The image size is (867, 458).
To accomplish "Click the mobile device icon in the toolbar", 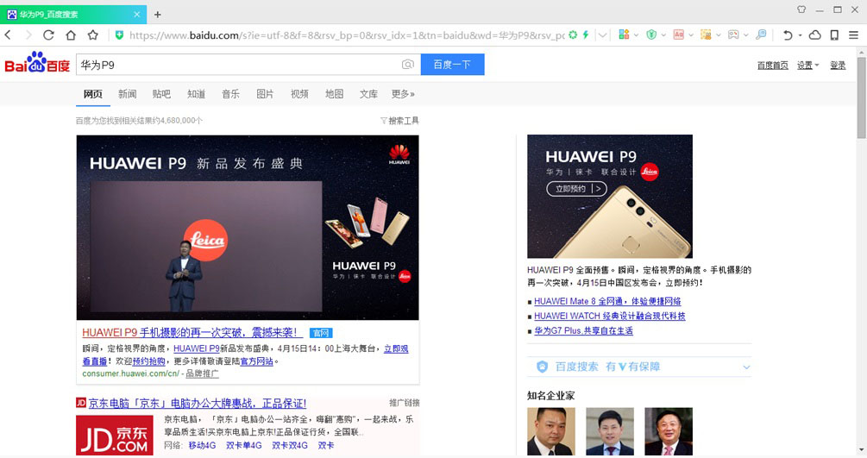I will 834,35.
